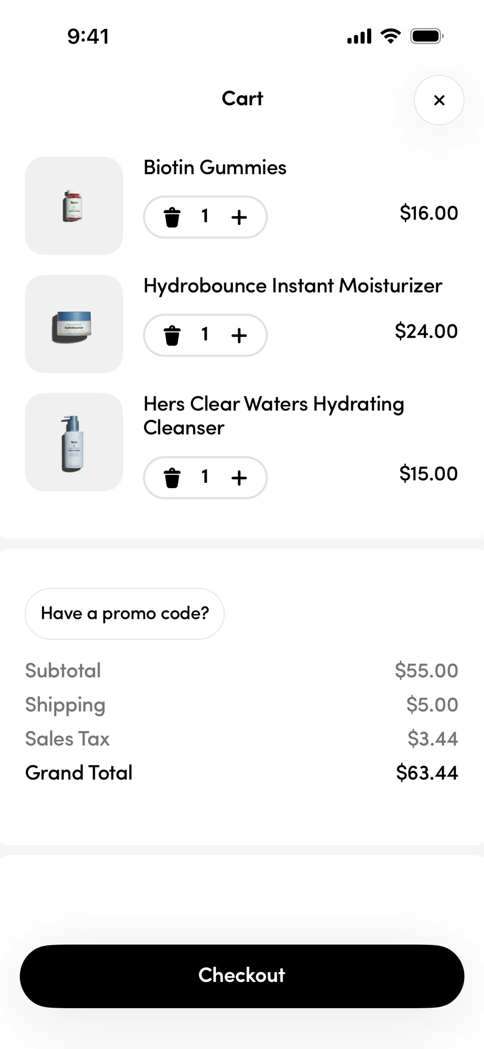Open the Biotin Gummies product thumbnail

click(74, 206)
